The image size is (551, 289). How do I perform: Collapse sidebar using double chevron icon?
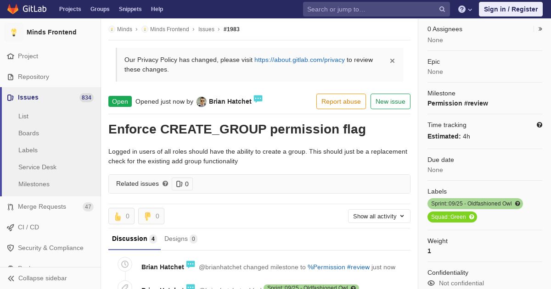point(11,278)
